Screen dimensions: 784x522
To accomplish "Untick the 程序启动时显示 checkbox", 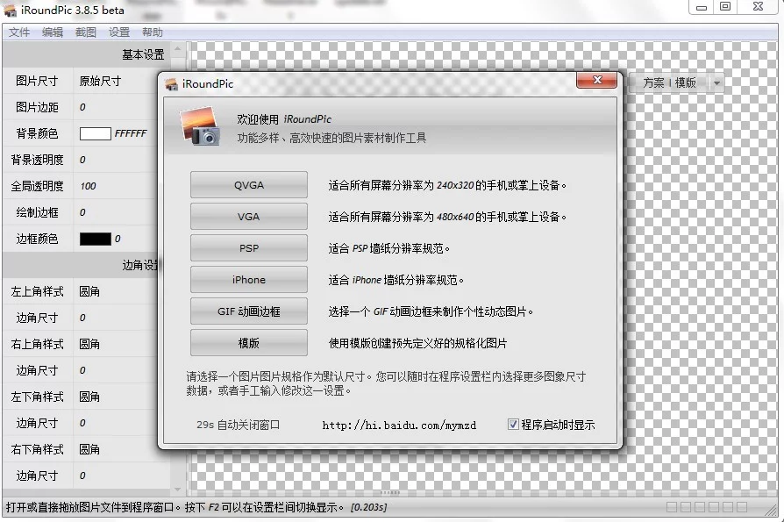I will click(513, 425).
